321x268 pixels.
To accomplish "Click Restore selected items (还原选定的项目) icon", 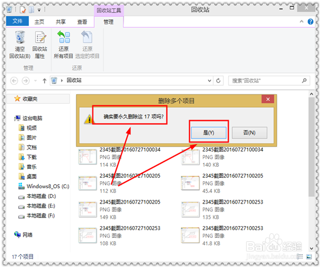I will 87,37.
